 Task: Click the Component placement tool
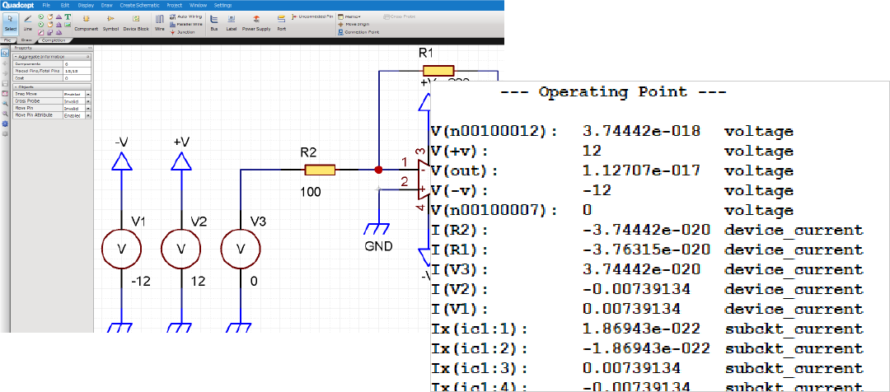point(86,21)
